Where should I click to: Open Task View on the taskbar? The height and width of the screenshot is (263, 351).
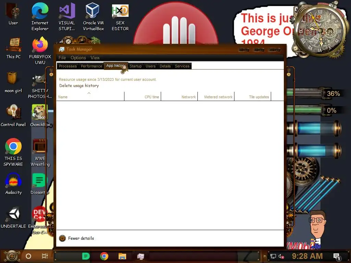45,256
